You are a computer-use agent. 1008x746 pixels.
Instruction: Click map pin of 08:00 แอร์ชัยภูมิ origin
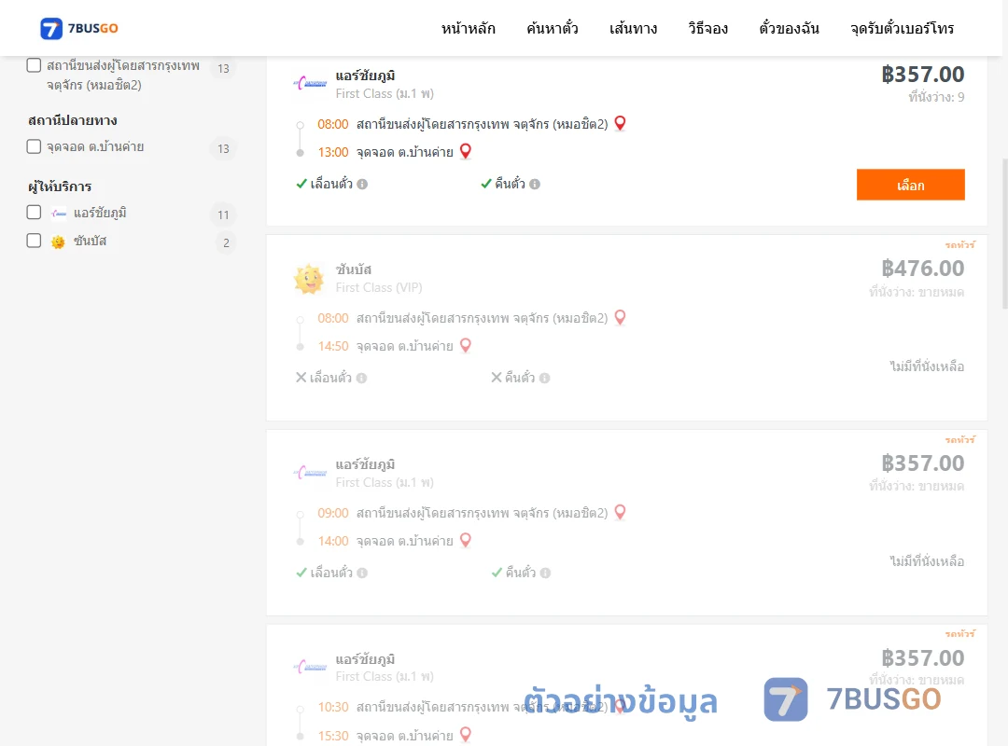[x=620, y=123]
